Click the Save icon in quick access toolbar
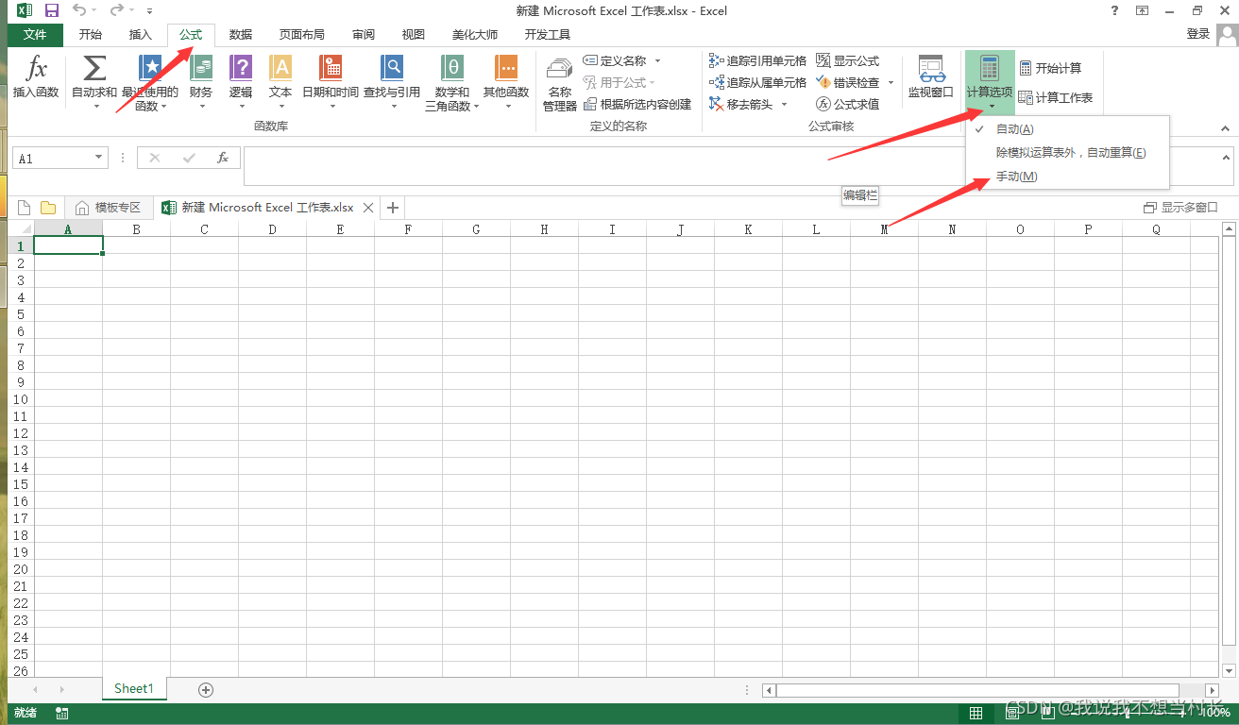The height and width of the screenshot is (725, 1239). point(51,10)
